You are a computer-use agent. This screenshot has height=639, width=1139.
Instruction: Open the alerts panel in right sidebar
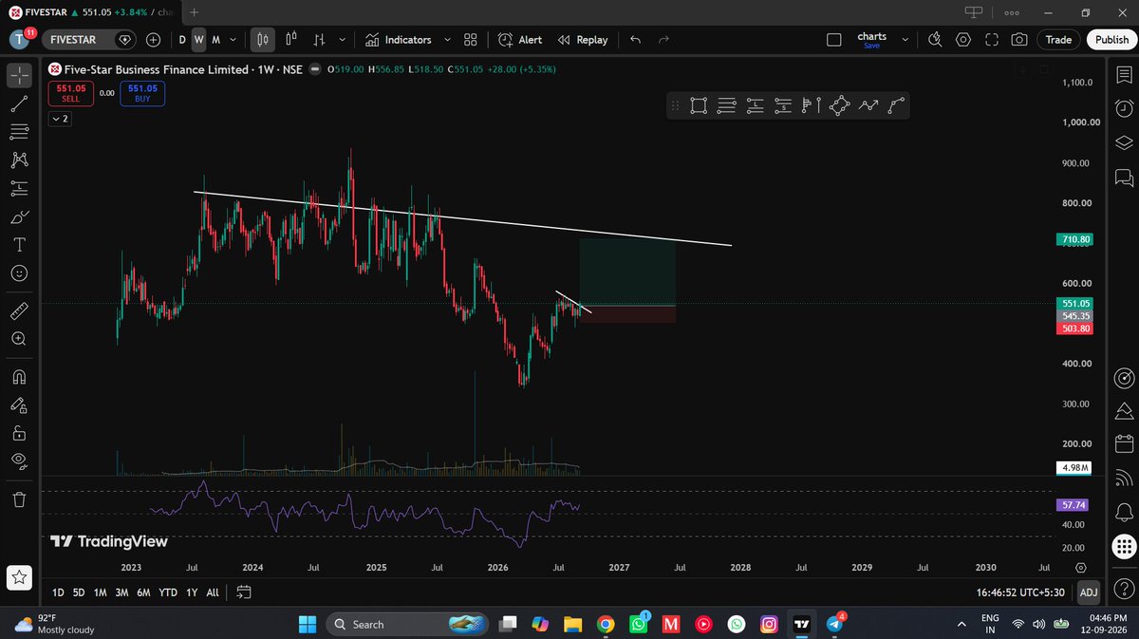point(1124,108)
